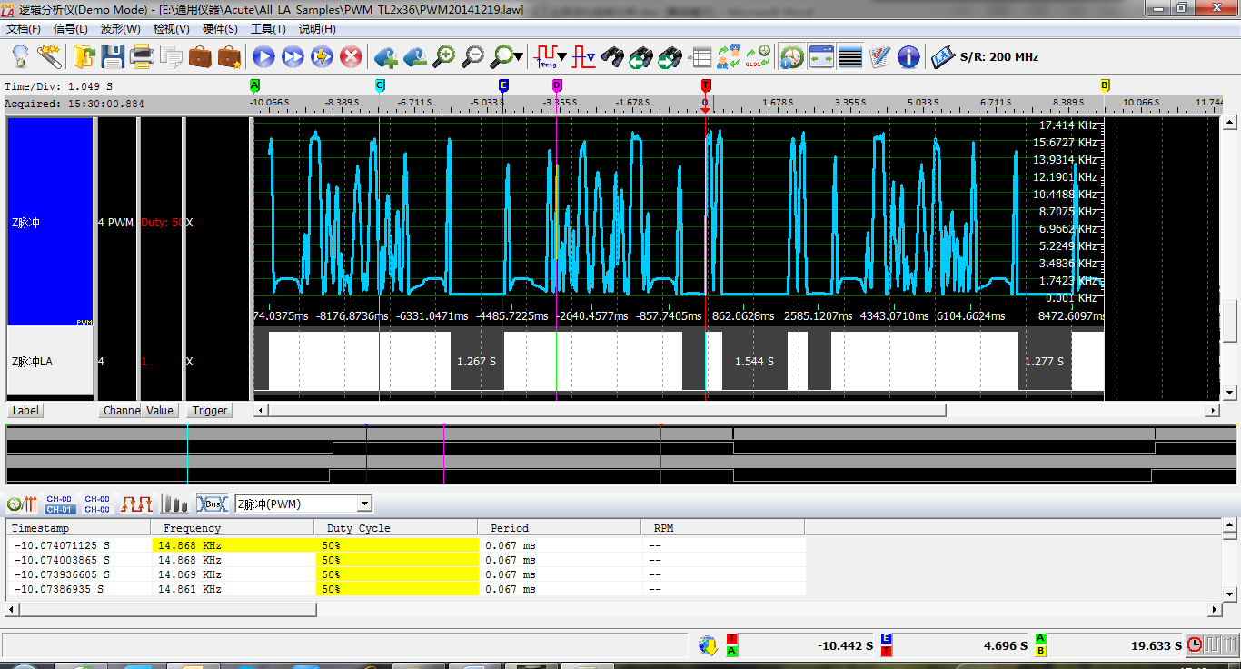Save file with the floppy disk icon
This screenshot has height=669, width=1241.
[113, 57]
